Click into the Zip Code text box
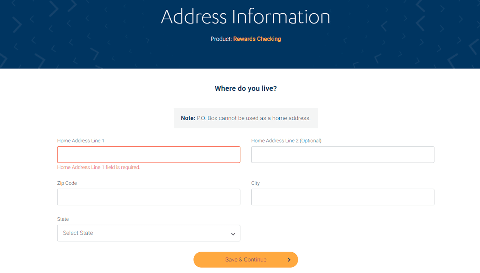The height and width of the screenshot is (273, 480). click(148, 197)
